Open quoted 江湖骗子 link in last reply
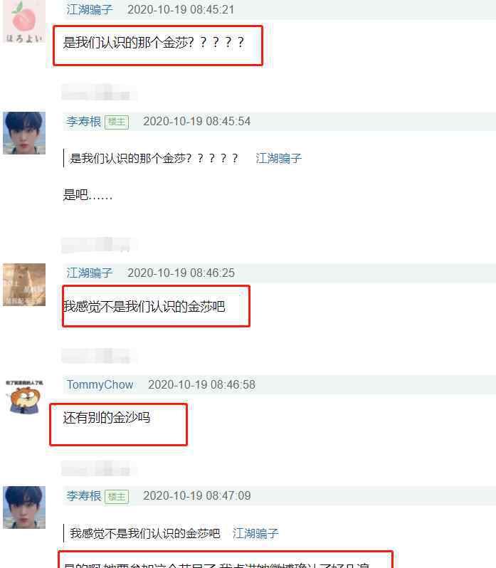This screenshot has height=568, width=496. click(255, 533)
